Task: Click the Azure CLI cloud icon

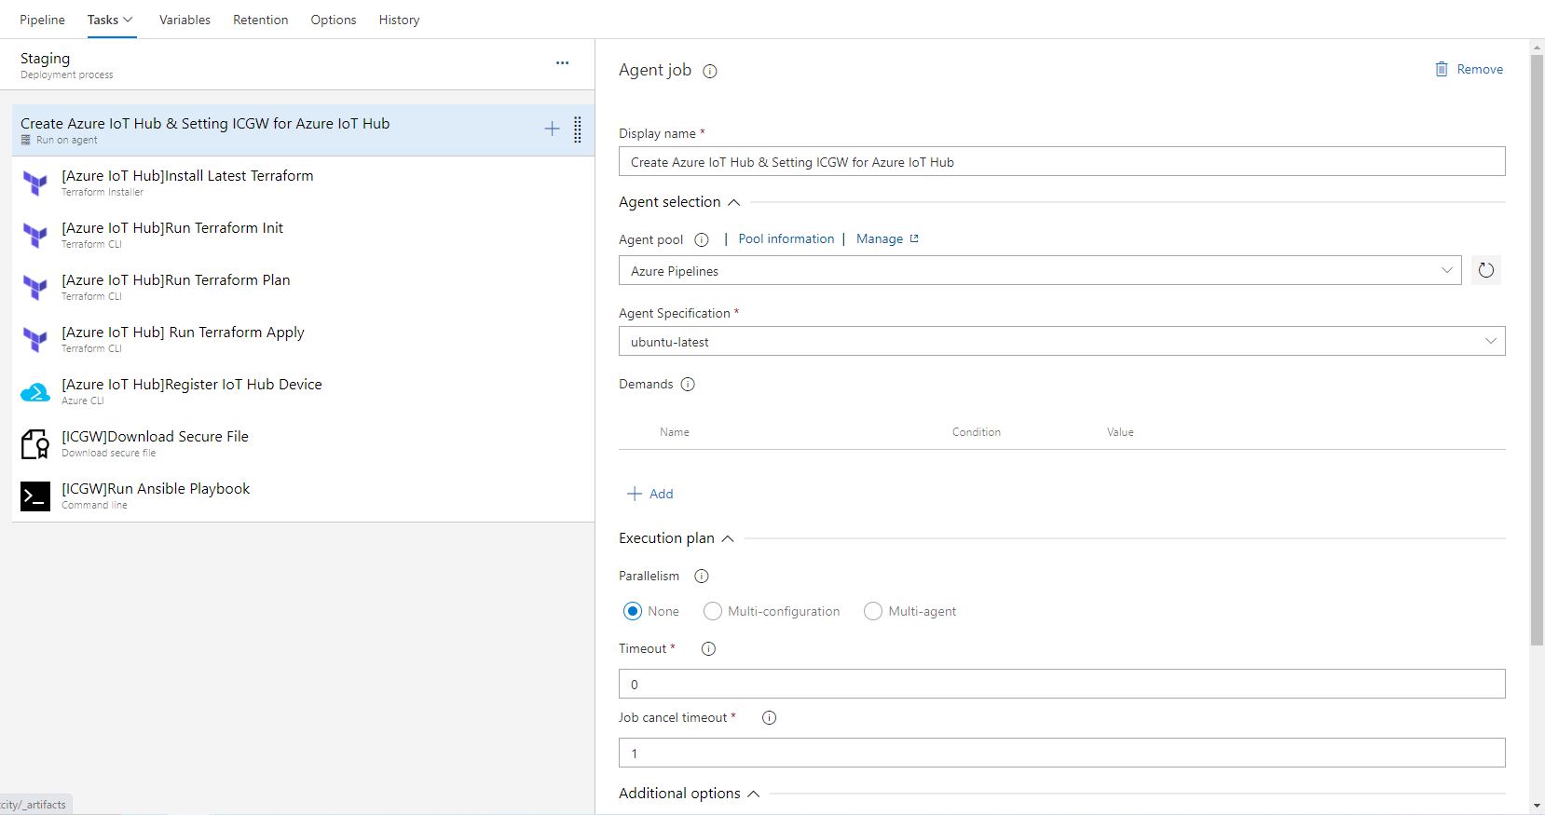Action: click(x=35, y=392)
